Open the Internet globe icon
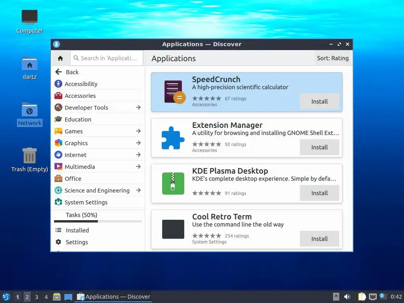Viewport: 404px width, 303px height. (58, 155)
